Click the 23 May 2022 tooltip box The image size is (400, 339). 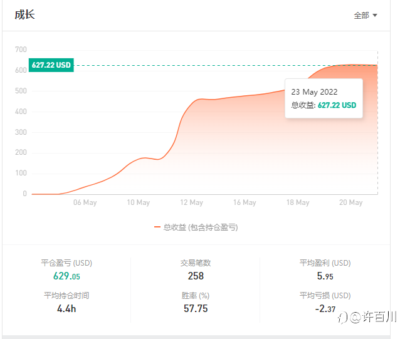324,98
